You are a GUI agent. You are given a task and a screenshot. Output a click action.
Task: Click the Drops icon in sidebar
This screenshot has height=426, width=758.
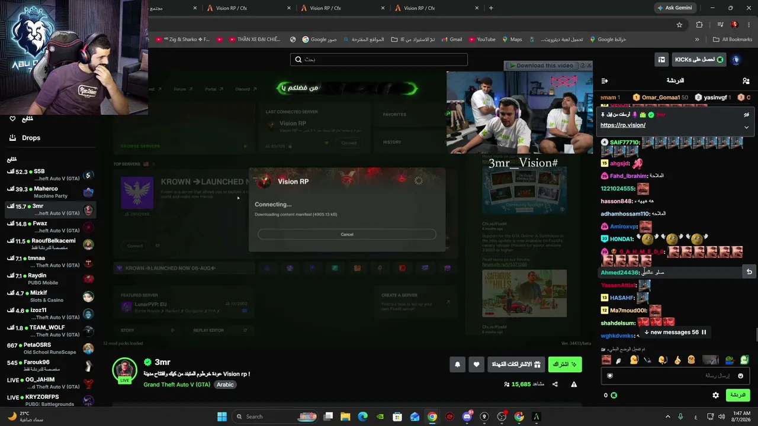click(x=12, y=138)
